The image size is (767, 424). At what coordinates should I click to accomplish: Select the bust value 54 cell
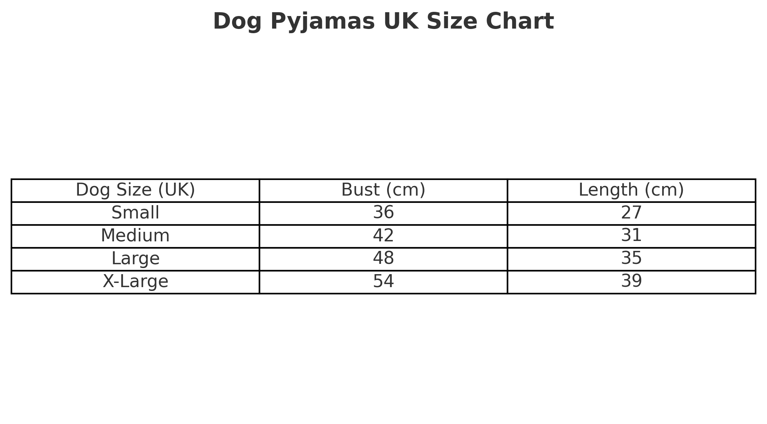pos(383,282)
